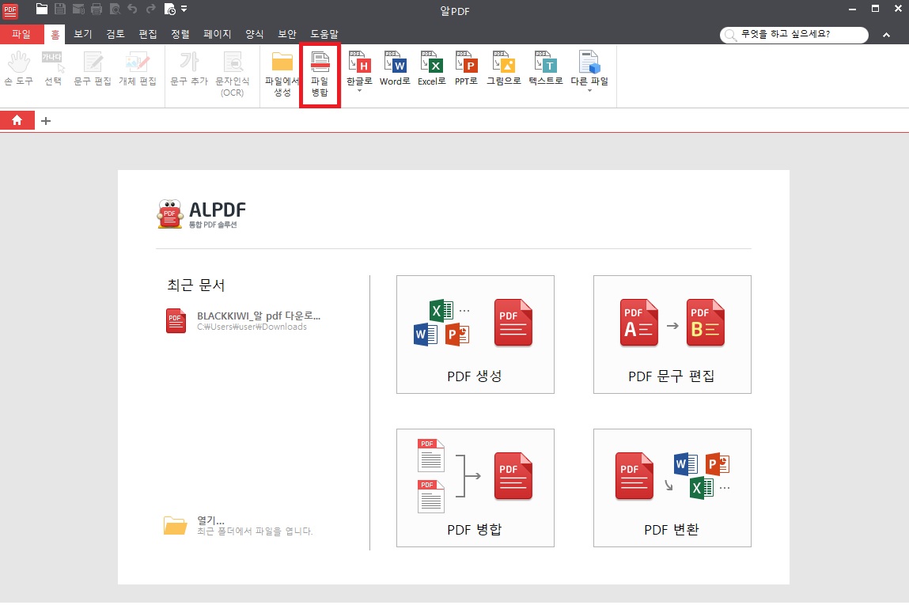Viewport: 909px width, 605px height.
Task: Click the printer icon in quick toolbar
Action: (97, 9)
